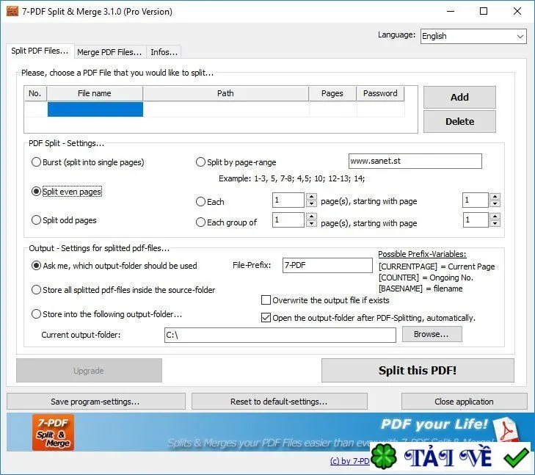Open the (c) by 7-PDF link

(x=350, y=461)
